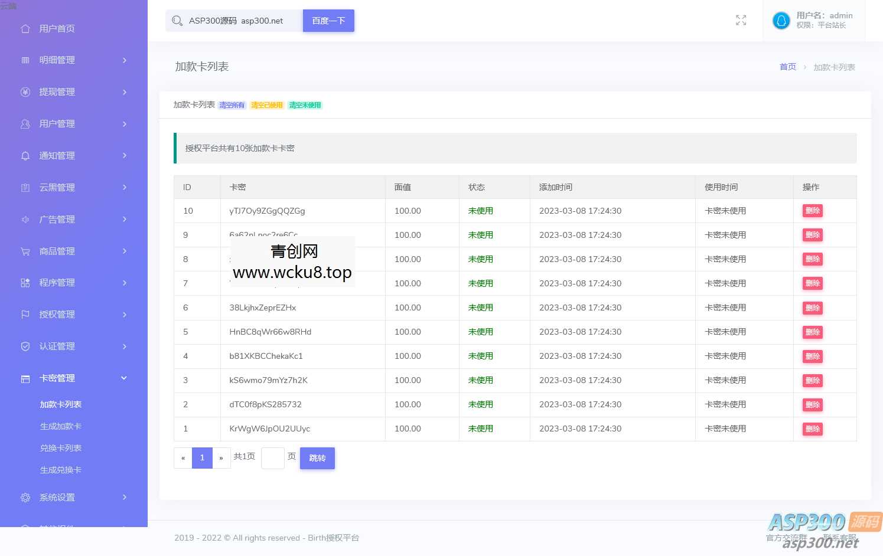Click the search magnifier icon
The image size is (883, 556).
(177, 20)
